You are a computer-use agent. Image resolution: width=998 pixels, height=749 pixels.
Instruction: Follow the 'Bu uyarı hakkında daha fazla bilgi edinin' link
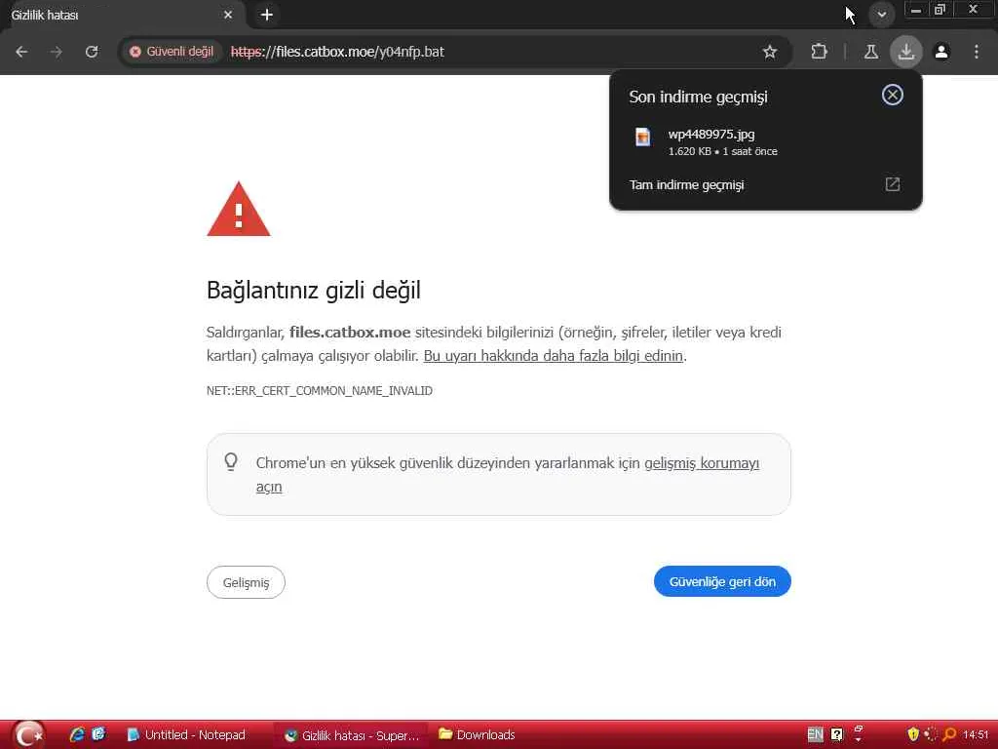554,355
